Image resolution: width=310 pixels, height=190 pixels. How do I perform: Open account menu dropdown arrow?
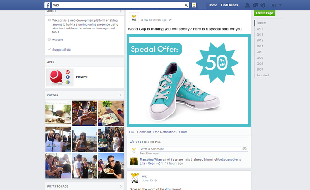(x=280, y=5)
